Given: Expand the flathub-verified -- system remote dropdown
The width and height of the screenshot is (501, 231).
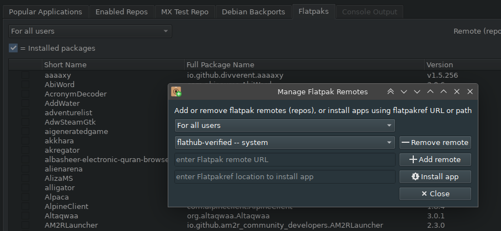Looking at the screenshot, I should pos(285,143).
